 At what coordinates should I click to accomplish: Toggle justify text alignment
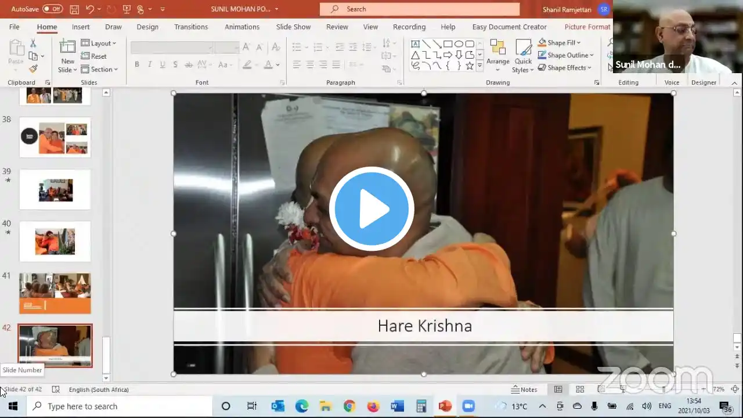(336, 64)
